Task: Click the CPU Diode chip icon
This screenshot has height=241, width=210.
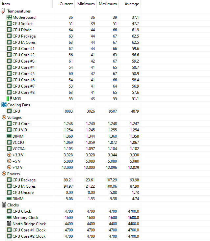Action: point(9,30)
